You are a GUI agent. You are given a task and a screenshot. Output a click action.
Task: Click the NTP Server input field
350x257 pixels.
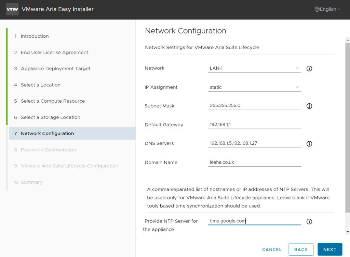click(x=254, y=221)
